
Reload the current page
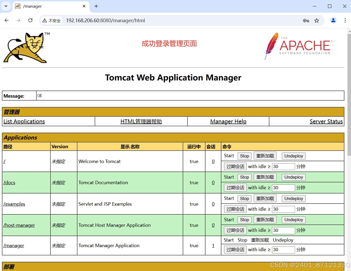(30, 20)
